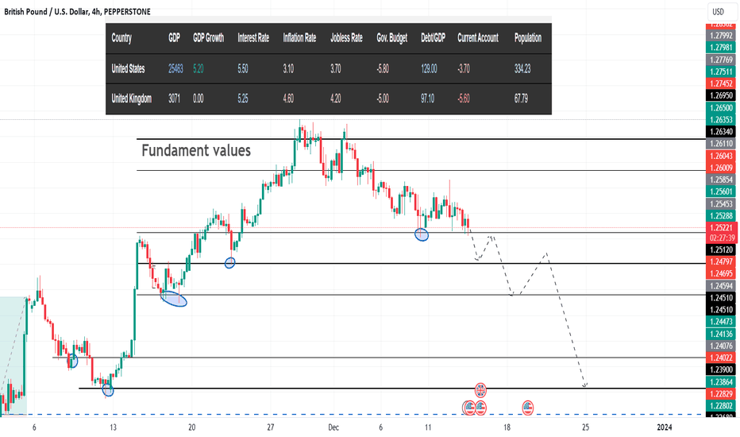Image resolution: width=740 pixels, height=437 pixels.
Task: Click the current price label 1.25221
Action: [x=721, y=228]
